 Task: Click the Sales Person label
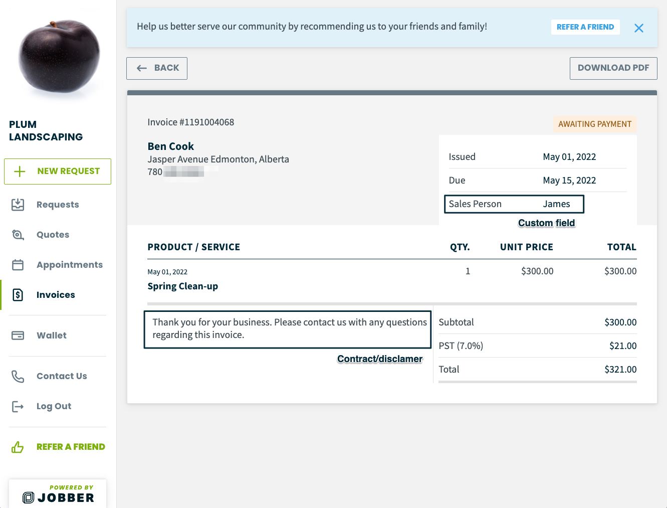point(475,204)
